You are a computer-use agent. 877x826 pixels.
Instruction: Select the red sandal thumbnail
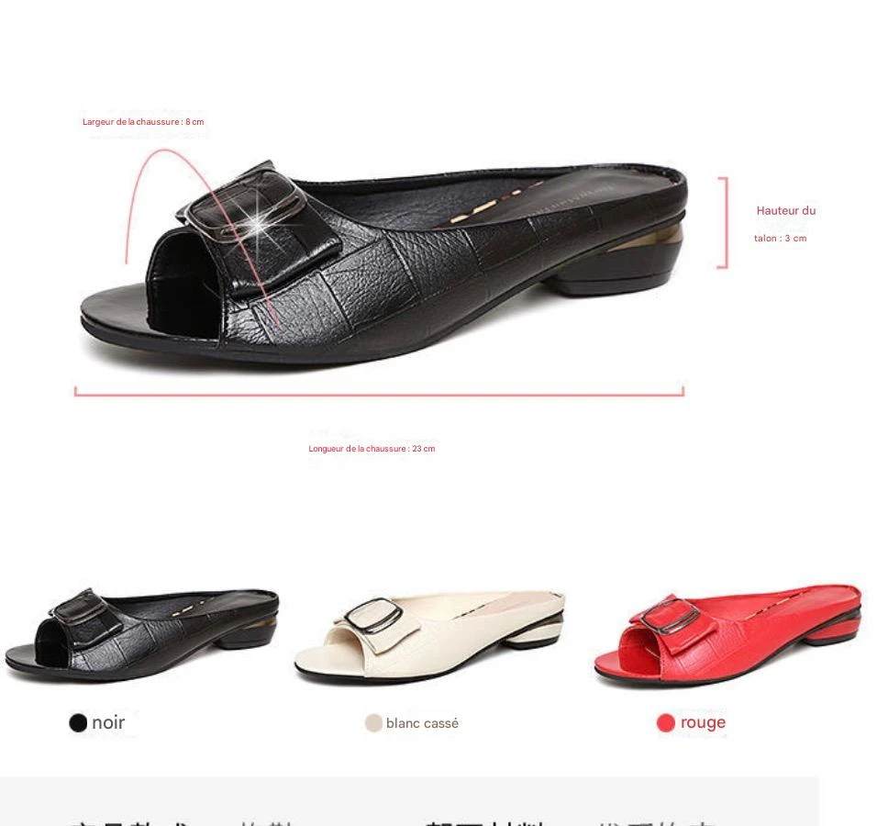click(728, 634)
